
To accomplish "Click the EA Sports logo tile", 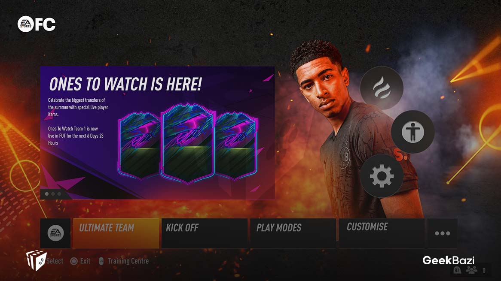I will (55, 233).
